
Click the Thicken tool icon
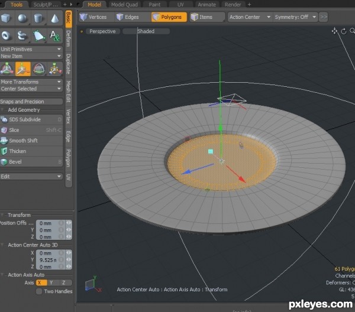[4, 151]
